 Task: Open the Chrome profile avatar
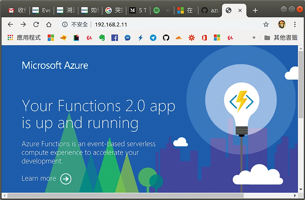[282, 24]
